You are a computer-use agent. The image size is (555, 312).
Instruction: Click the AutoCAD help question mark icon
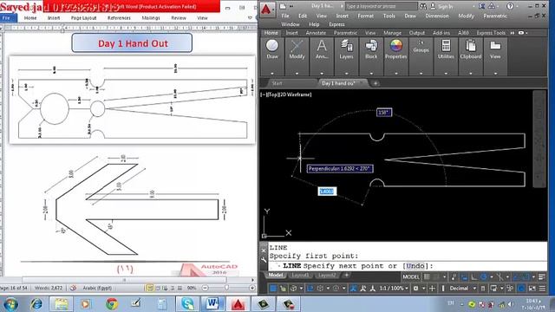point(510,6)
